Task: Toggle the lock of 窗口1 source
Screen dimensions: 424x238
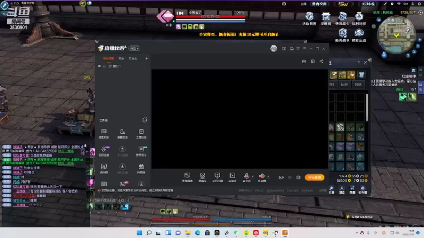Action: [x=104, y=66]
